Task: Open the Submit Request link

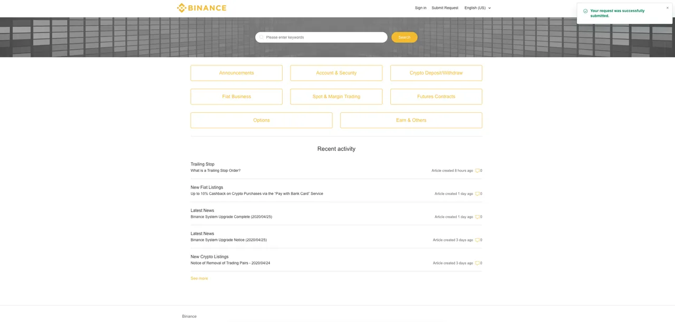Action: coord(445,8)
